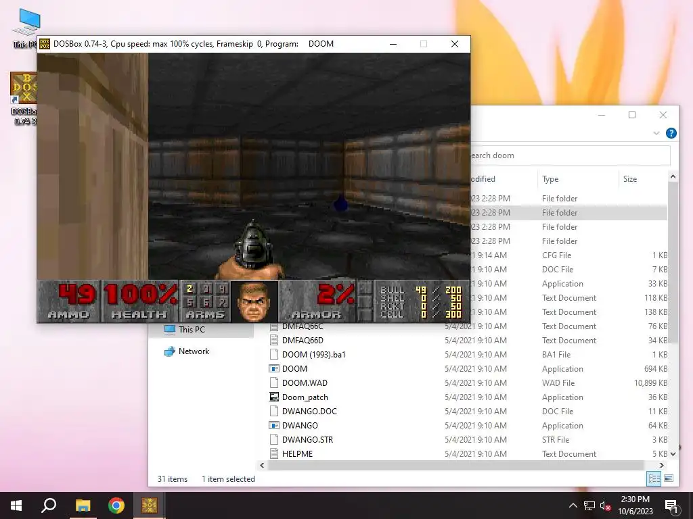
Task: Click the HELPME text document icon
Action: tap(274, 453)
